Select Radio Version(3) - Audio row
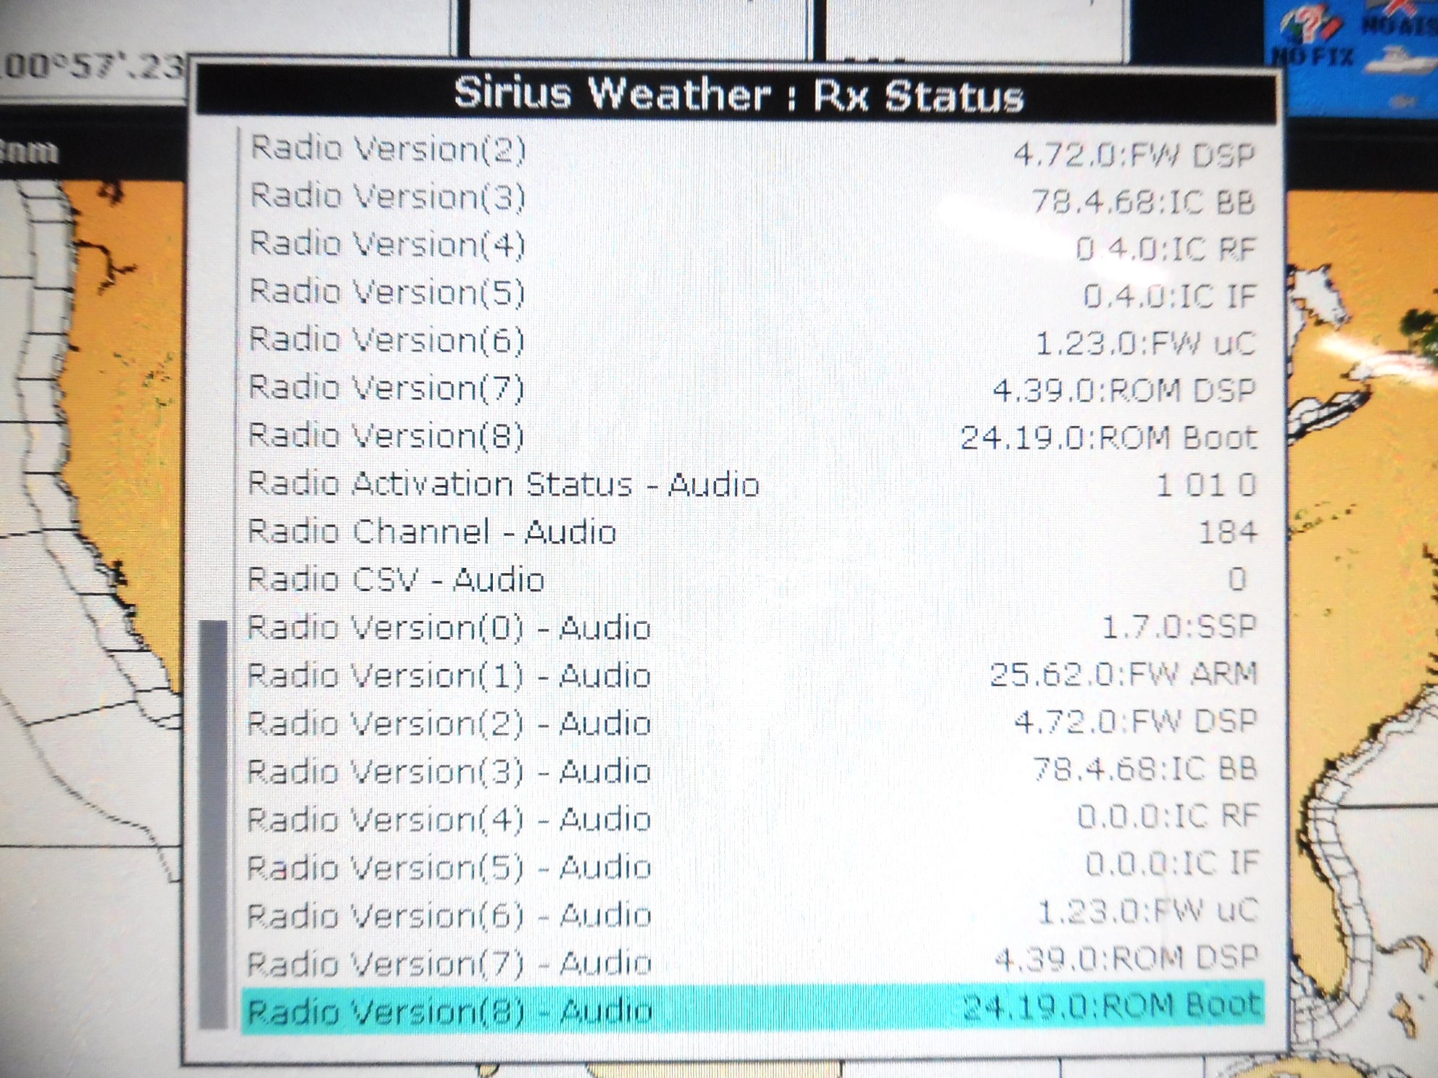Image resolution: width=1438 pixels, height=1078 pixels. click(752, 772)
